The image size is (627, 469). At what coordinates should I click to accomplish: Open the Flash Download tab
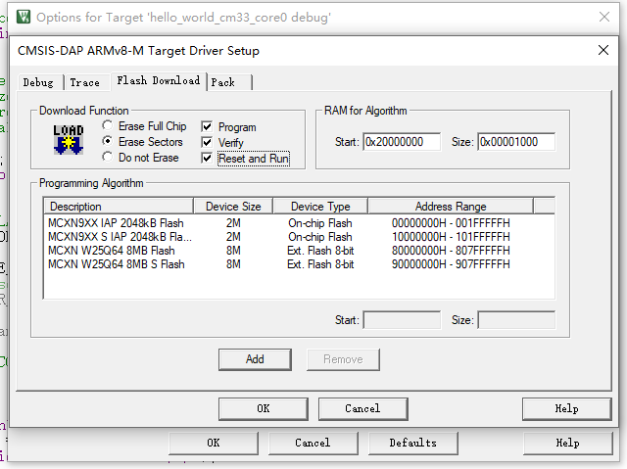pyautogui.click(x=159, y=80)
